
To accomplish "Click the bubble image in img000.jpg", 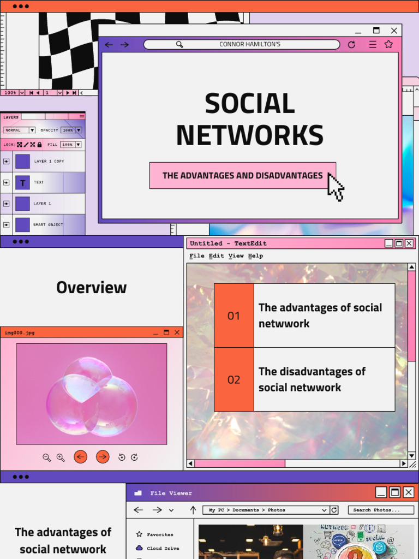I will click(x=92, y=394).
